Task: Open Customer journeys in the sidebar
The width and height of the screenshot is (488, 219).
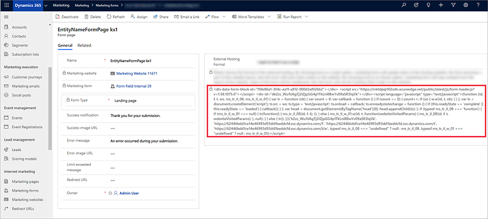Action: tap(27, 77)
